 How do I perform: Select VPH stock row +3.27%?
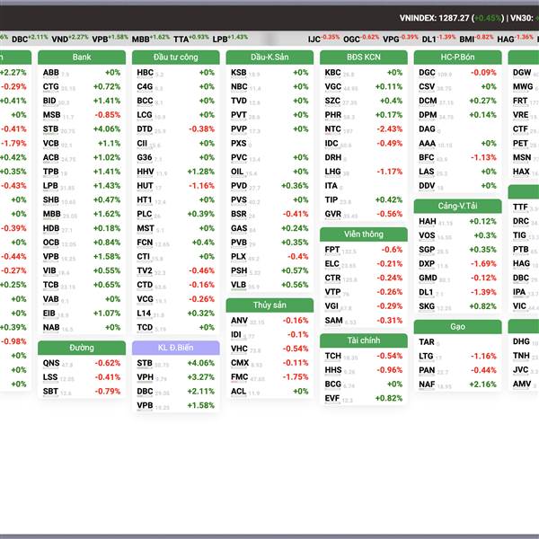[x=176, y=377]
